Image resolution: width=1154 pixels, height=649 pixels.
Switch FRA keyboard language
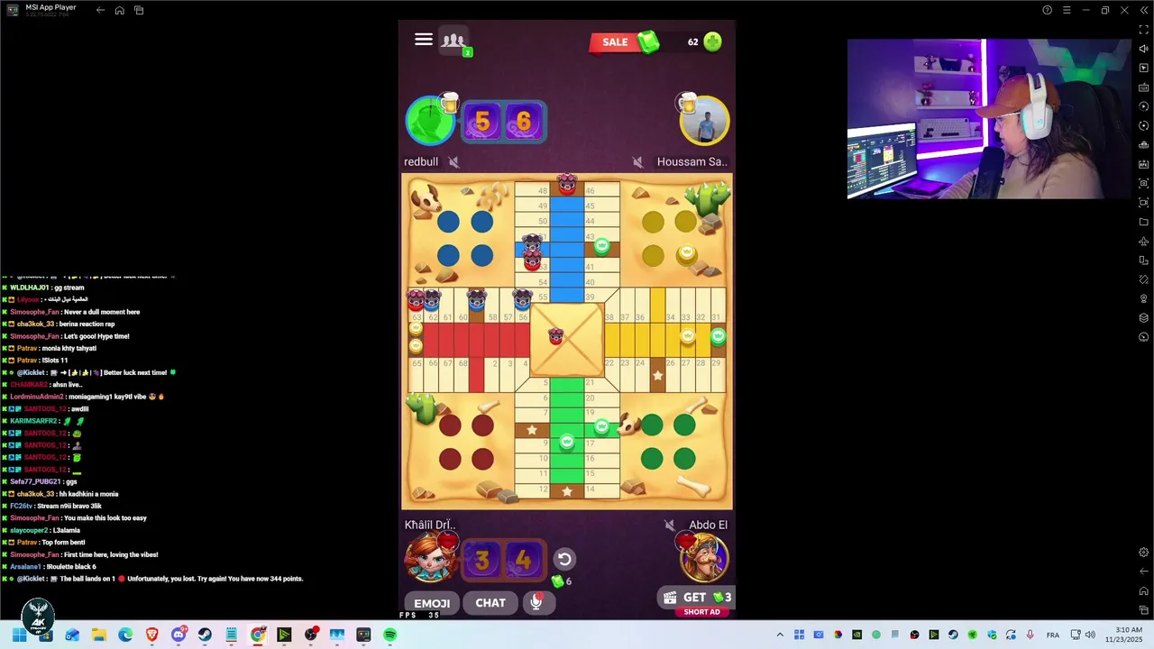1052,635
